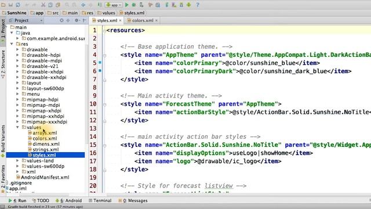Click the Undo toolbar icon
The image size is (371, 209).
point(27,5)
